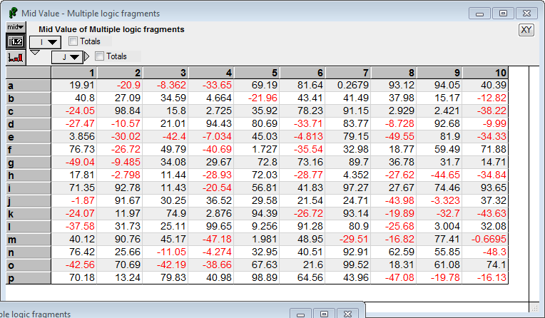
Task: Click cell value 97.27
Action: (355, 188)
